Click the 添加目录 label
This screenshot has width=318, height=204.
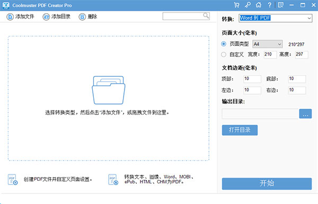click(61, 16)
